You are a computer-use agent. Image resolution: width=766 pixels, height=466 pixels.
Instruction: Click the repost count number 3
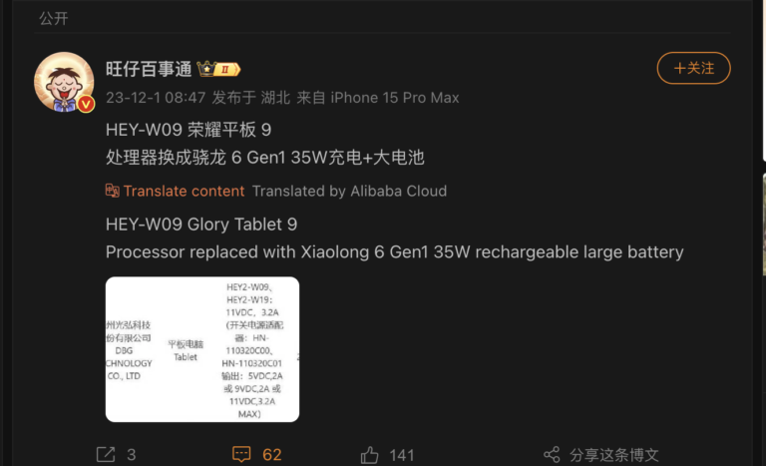tap(132, 455)
